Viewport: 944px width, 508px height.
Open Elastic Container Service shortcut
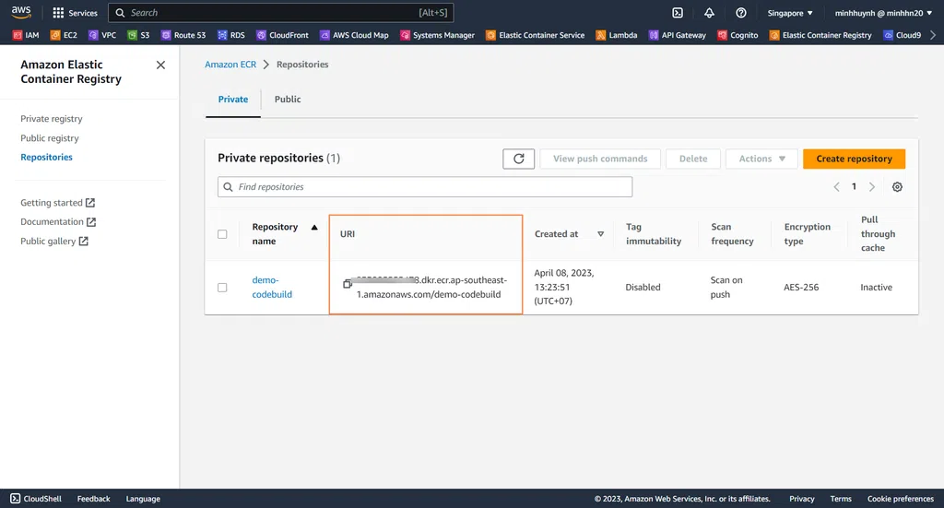tap(536, 35)
